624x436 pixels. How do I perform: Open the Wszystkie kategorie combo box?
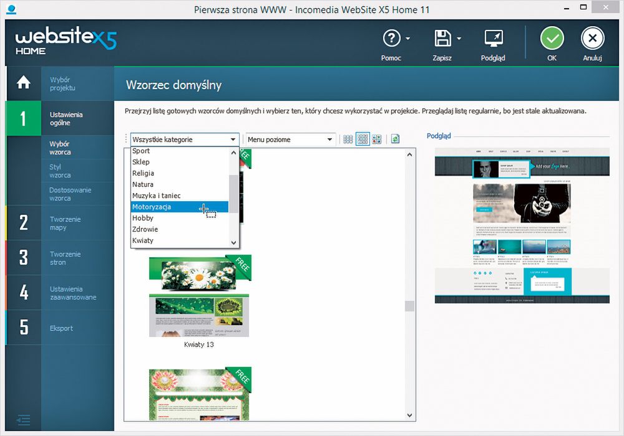pos(185,140)
